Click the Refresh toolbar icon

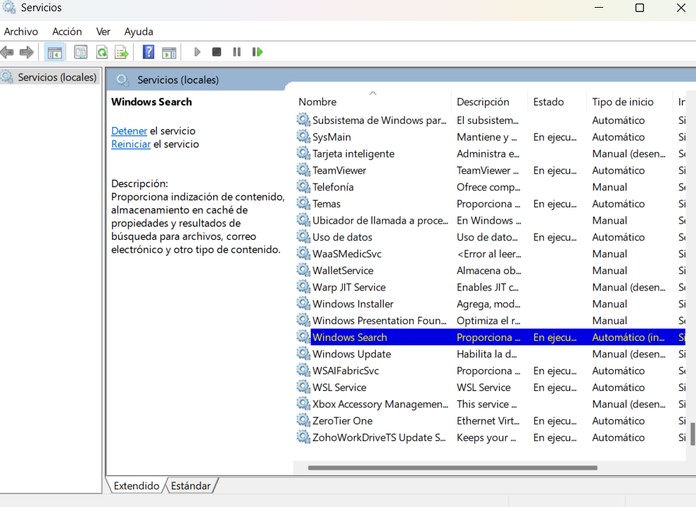[x=101, y=52]
